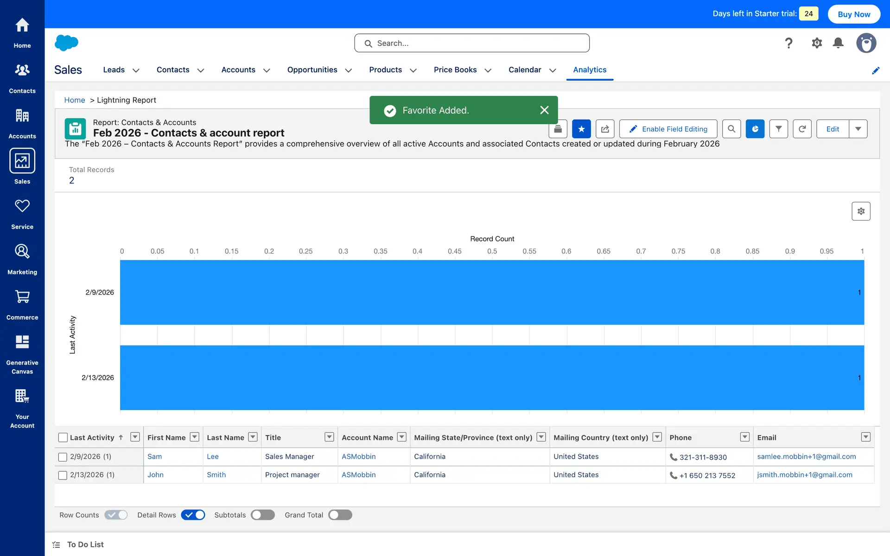Expand the Opportunities nav chevron
The height and width of the screenshot is (556, 890).
tap(349, 70)
